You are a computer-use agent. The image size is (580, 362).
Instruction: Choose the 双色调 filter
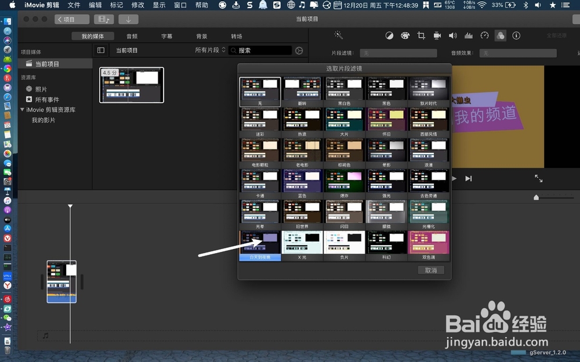429,245
